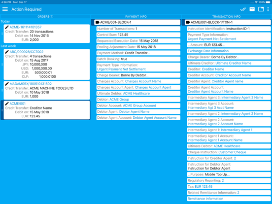
Task: Open Charges Account Name link
Action: pos(143,81)
